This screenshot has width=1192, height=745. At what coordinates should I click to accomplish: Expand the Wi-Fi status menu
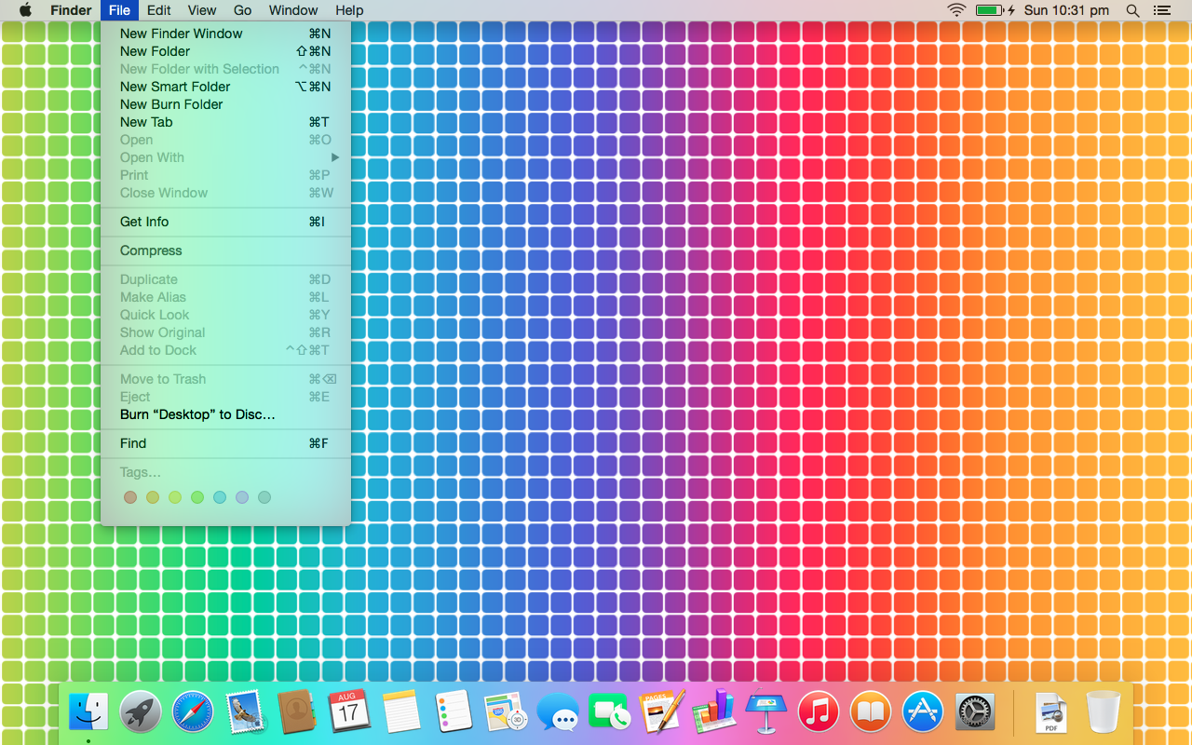[x=956, y=10]
